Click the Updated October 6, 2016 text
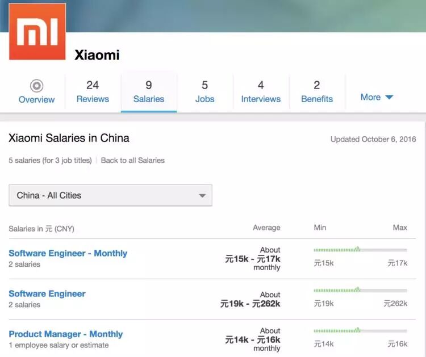The image size is (426, 357). [373, 139]
